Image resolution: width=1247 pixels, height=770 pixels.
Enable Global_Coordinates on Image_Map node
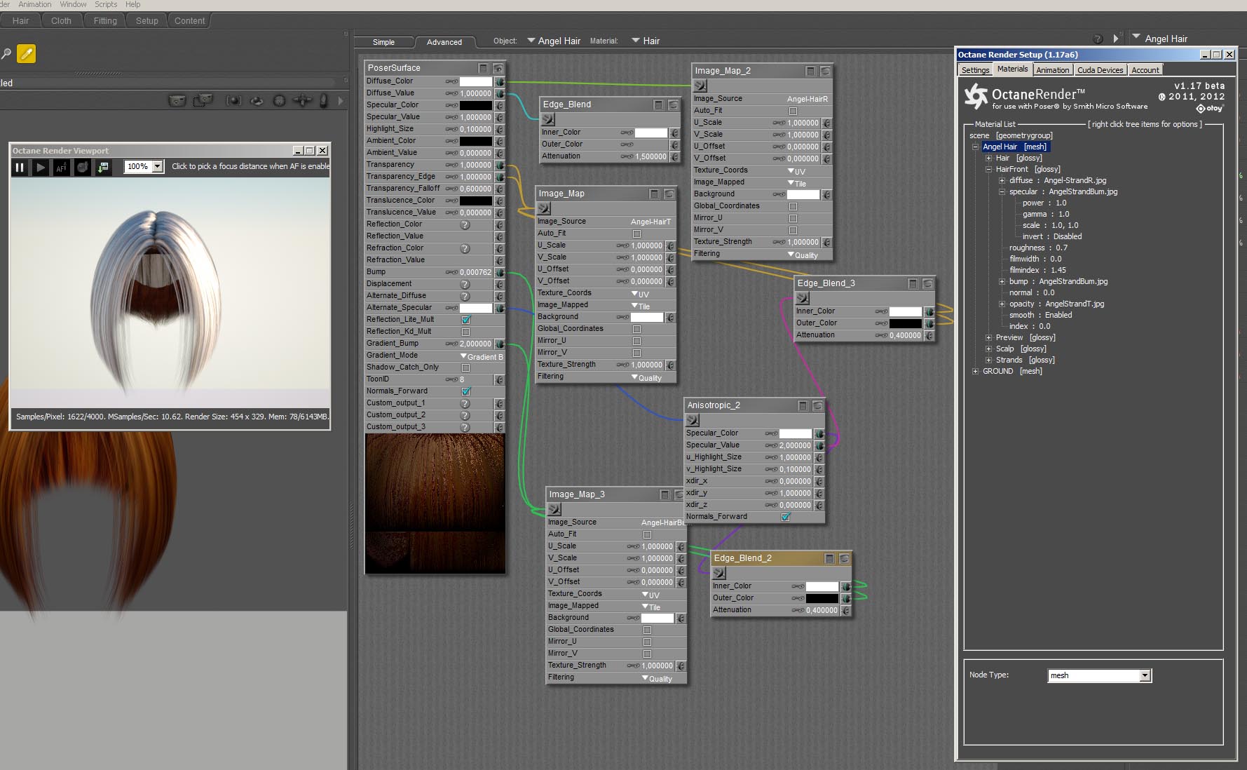tap(636, 329)
